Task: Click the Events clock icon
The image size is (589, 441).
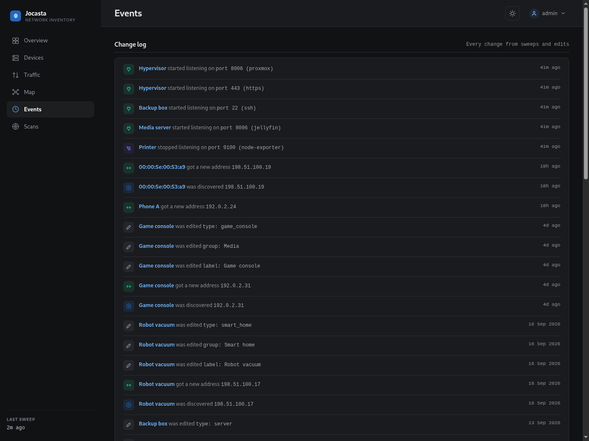Action: click(16, 110)
